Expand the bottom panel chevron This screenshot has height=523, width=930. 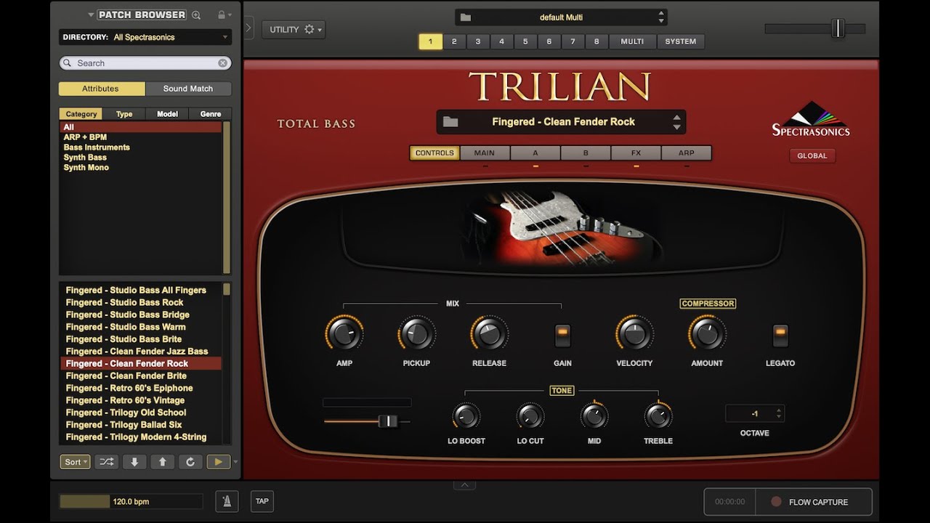pyautogui.click(x=464, y=485)
